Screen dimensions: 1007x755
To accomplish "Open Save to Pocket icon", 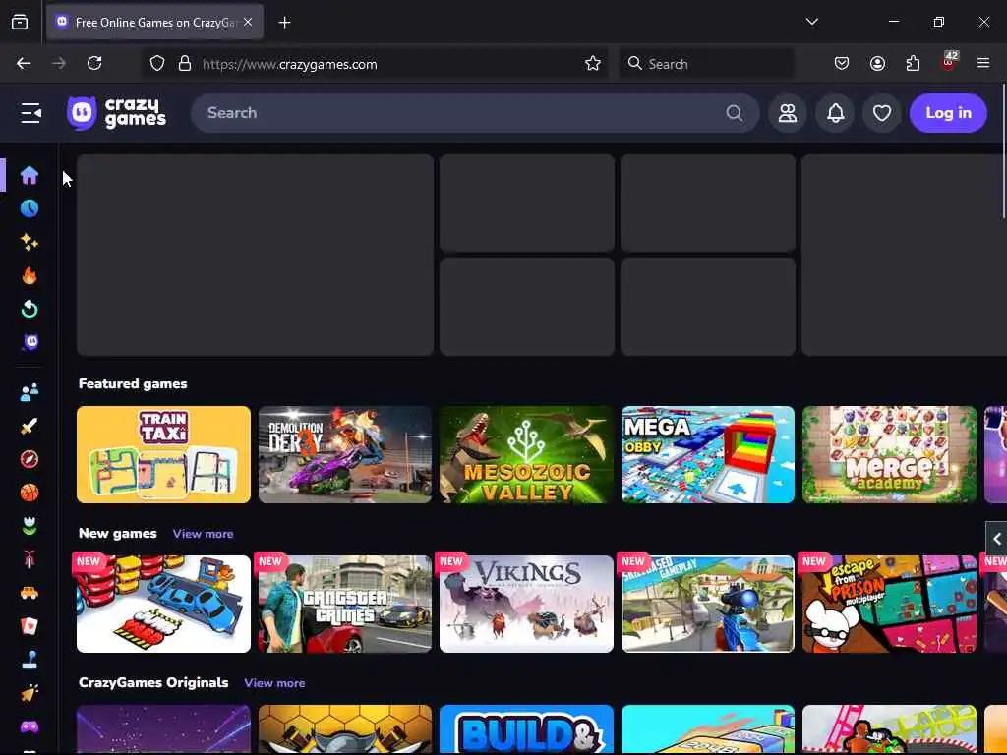I will pyautogui.click(x=842, y=64).
